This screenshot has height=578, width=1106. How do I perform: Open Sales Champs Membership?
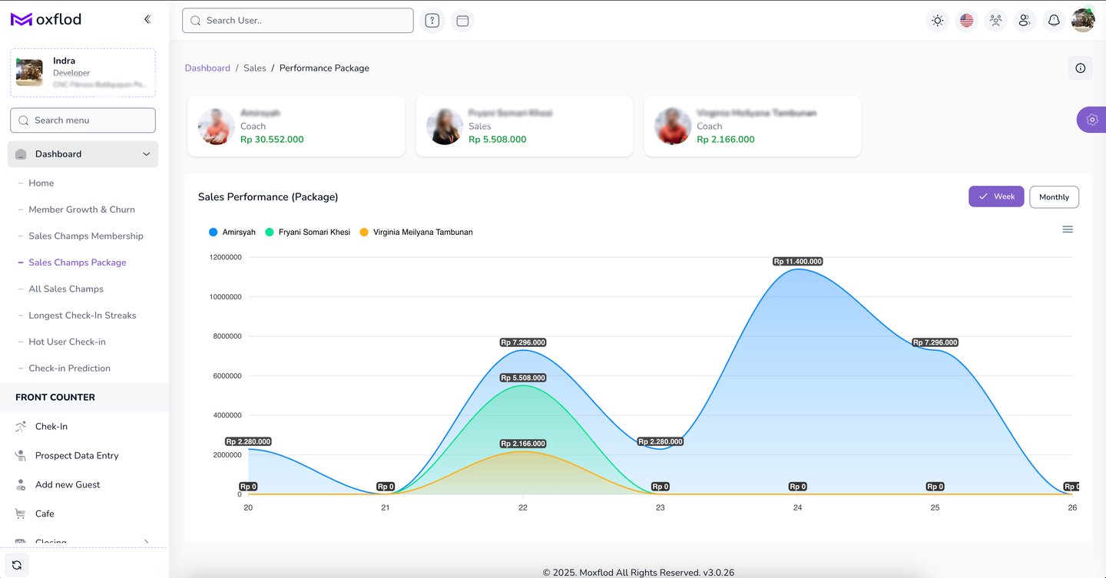click(86, 236)
